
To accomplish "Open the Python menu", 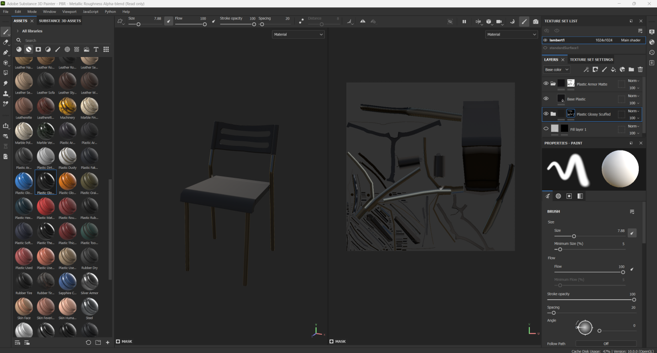I will tap(110, 11).
